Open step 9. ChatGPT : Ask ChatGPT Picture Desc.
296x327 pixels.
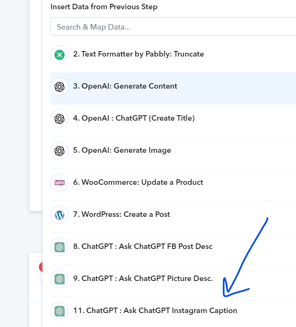pos(173,281)
